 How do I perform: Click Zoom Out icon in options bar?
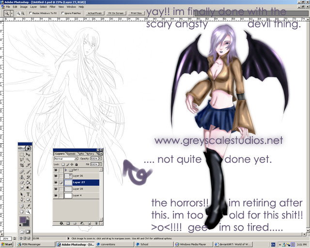click(x=23, y=13)
